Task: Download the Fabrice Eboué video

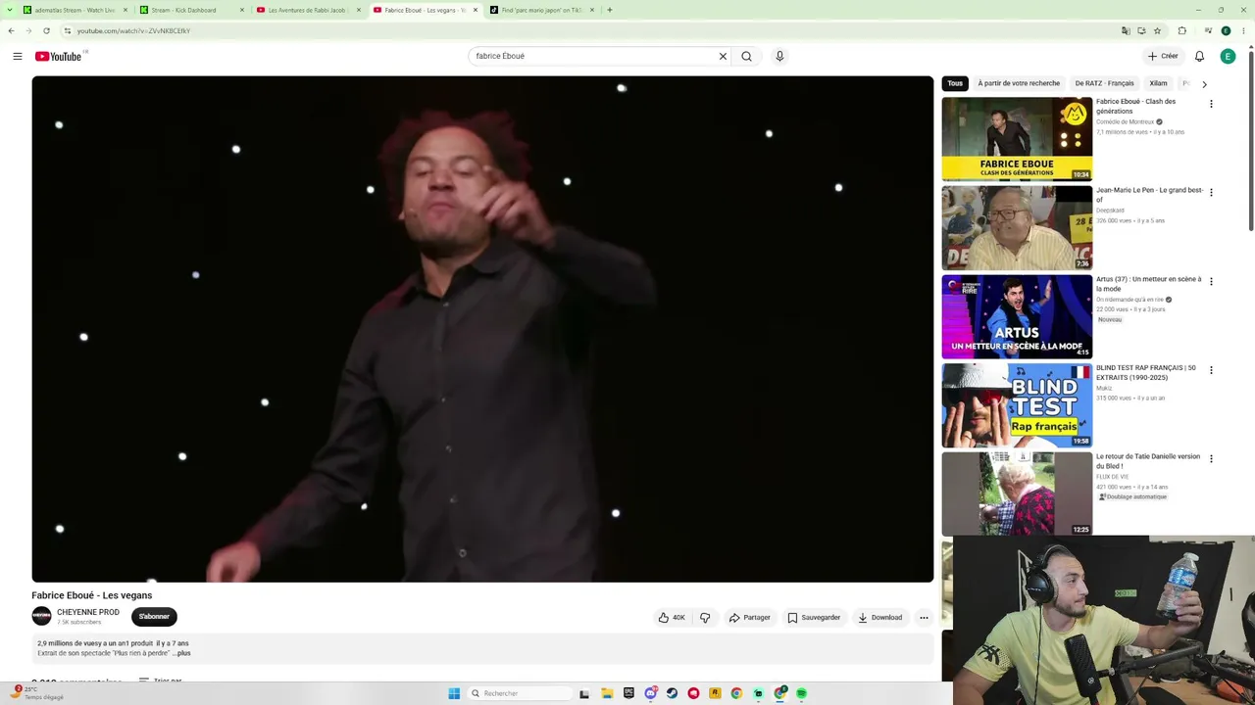Action: coord(879,618)
